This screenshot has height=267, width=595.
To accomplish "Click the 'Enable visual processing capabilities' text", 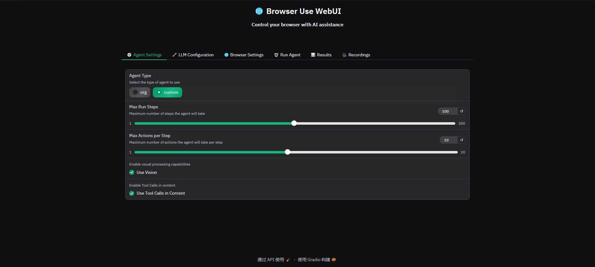I will point(160,164).
